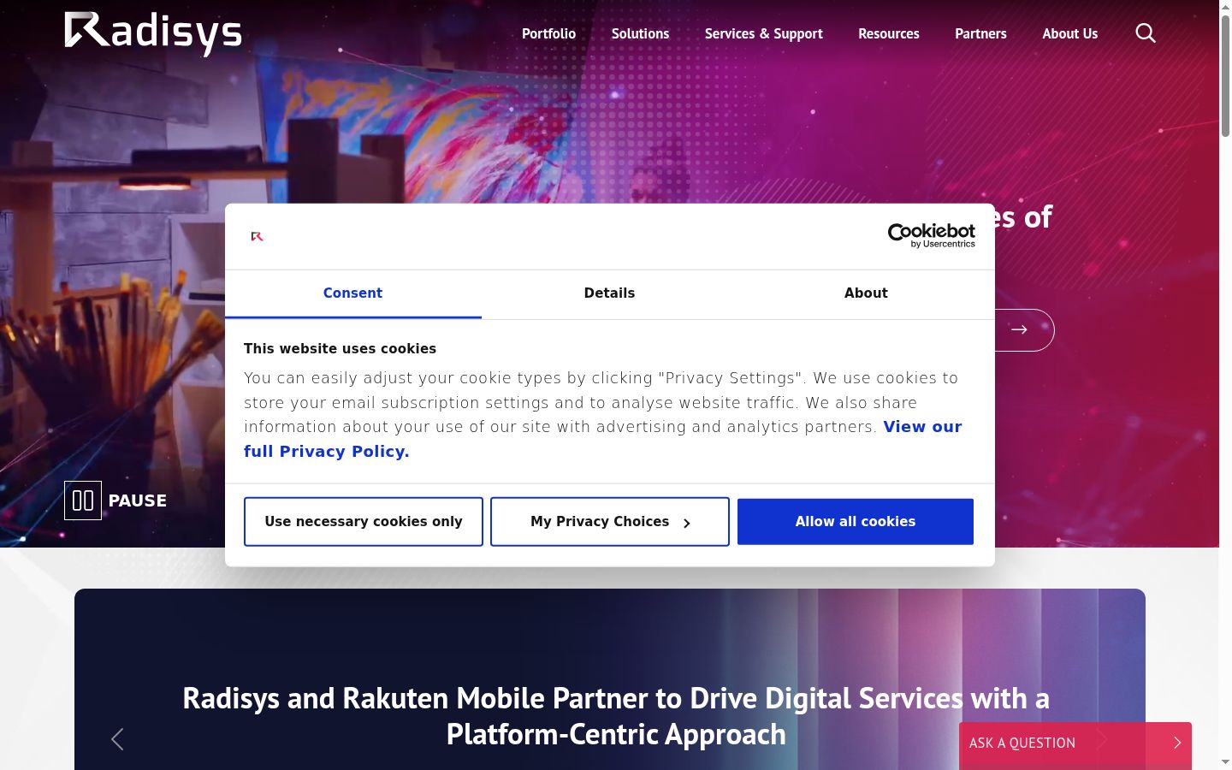
Task: Click Allow all cookies
Action: pos(856,522)
